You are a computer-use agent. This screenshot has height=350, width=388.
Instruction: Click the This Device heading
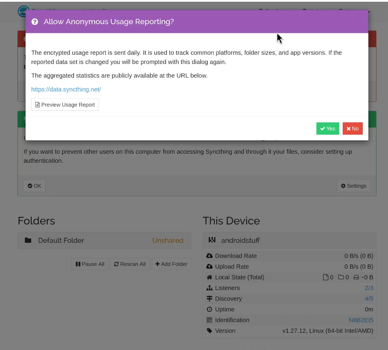232,221
